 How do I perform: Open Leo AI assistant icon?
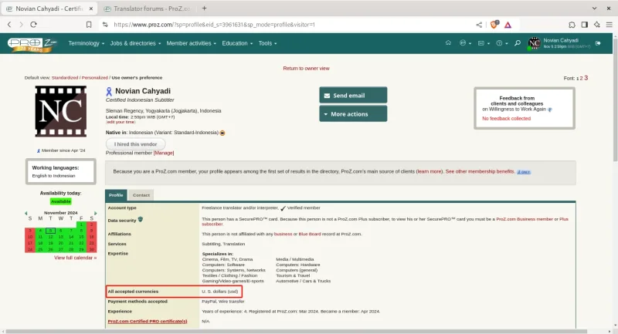coord(596,25)
